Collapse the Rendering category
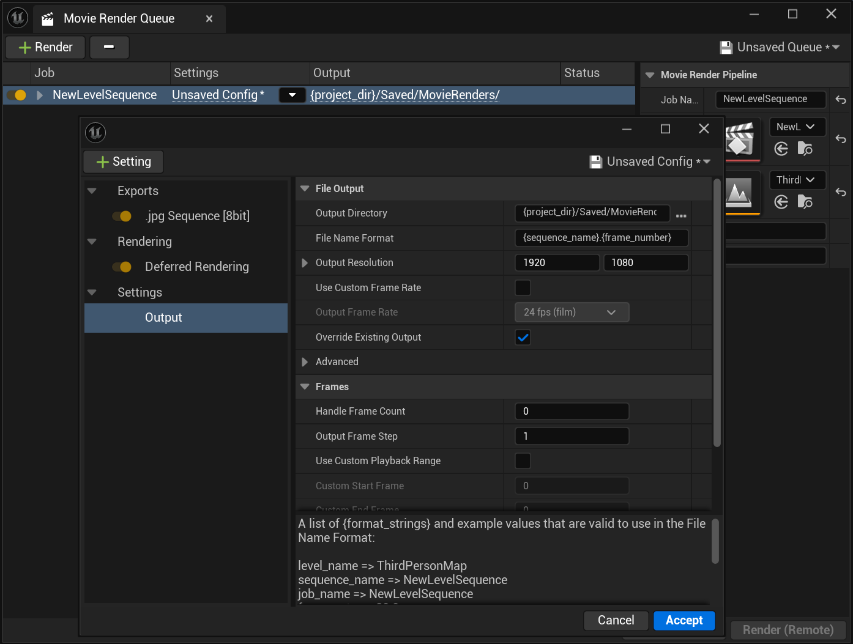Image resolution: width=853 pixels, height=644 pixels. tap(92, 242)
